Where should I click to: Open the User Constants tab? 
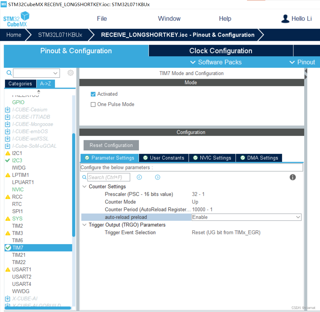(164, 158)
